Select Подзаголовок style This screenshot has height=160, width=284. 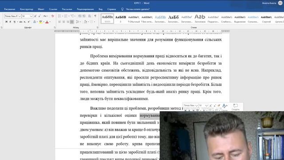click(213, 19)
